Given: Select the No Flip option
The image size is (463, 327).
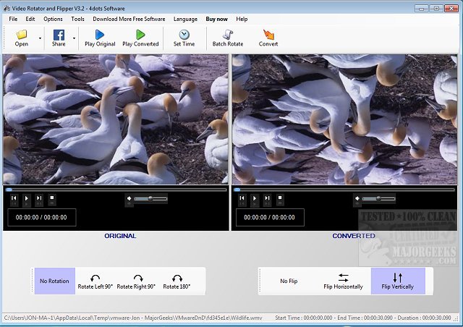Looking at the screenshot, I should pyautogui.click(x=289, y=281).
